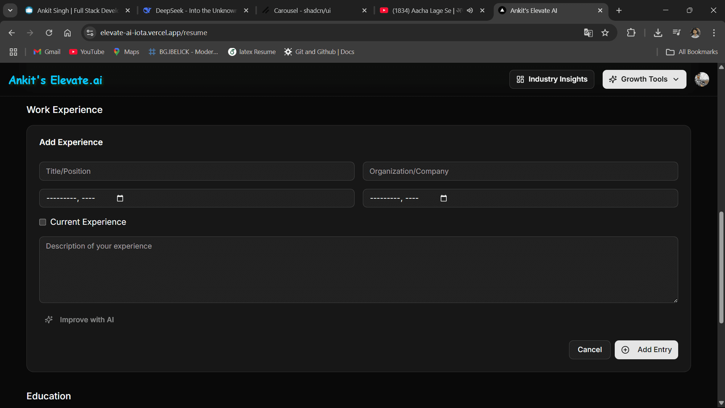Open the apps grid in bookmarks bar

(13, 52)
